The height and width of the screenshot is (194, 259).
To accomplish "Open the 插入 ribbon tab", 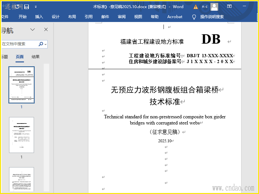I will [x=39, y=17].
